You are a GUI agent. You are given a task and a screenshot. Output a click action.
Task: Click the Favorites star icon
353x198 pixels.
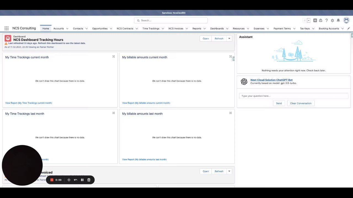click(305, 20)
